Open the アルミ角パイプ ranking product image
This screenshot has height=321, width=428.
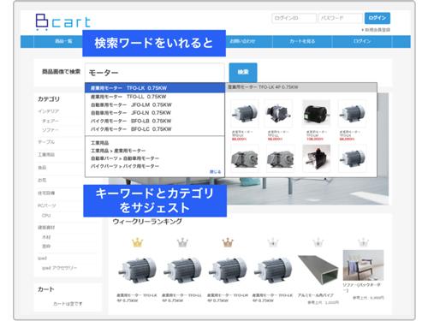(318, 270)
